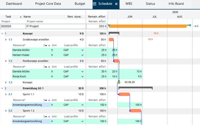The width and height of the screenshot is (200, 125).
Task: Add resource via plus under Sprint 1.1
Action: pyautogui.click(x=49, y=100)
